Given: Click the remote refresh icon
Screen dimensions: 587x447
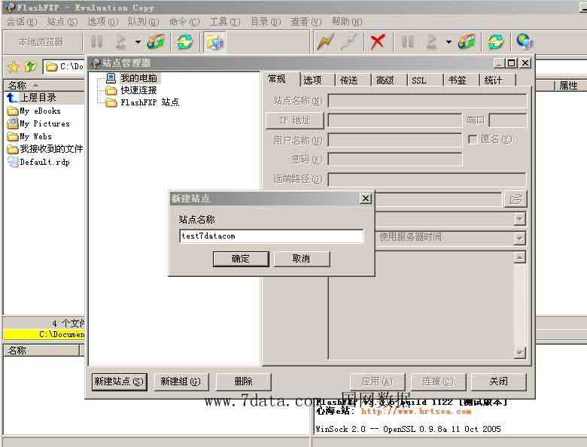Looking at the screenshot, I should pyautogui.click(x=496, y=41).
